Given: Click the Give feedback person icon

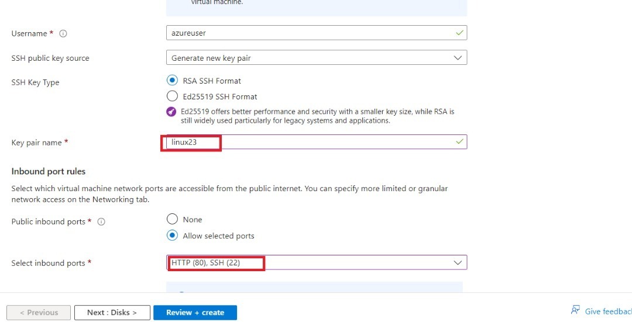Looking at the screenshot, I should pos(576,311).
